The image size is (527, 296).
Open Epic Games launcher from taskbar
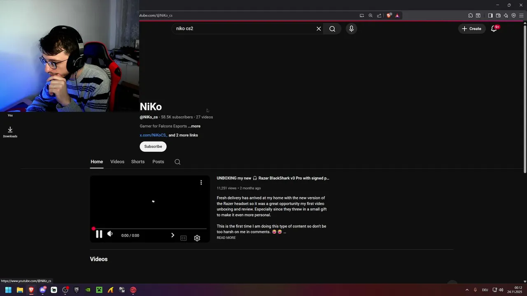(x=77, y=290)
